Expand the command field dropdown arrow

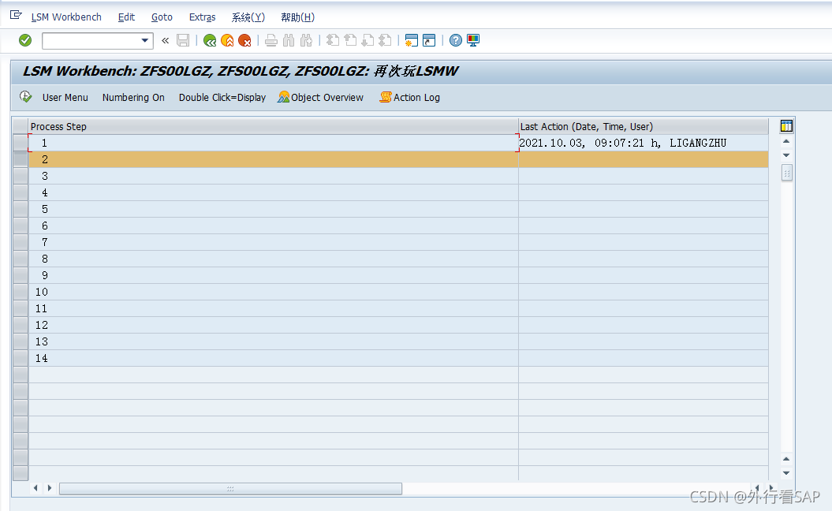(145, 40)
